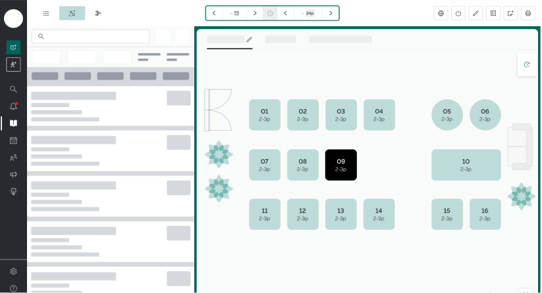Select table 16 on floor plan
542x293 pixels.
[485, 214]
